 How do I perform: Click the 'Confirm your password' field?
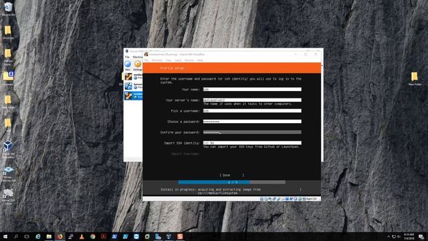click(x=252, y=132)
